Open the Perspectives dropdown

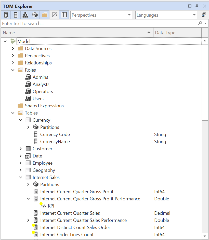point(101,15)
